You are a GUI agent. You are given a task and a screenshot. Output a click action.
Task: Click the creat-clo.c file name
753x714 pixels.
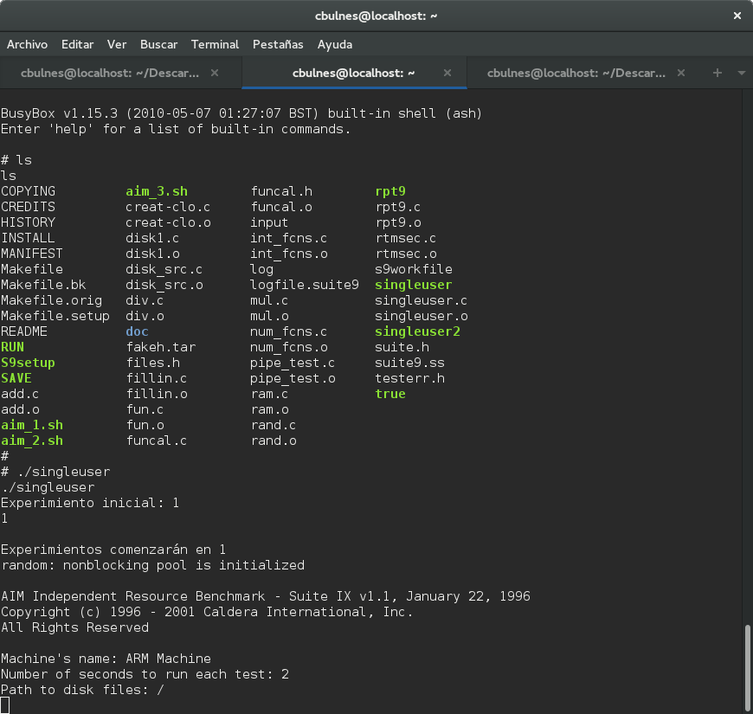click(x=168, y=207)
